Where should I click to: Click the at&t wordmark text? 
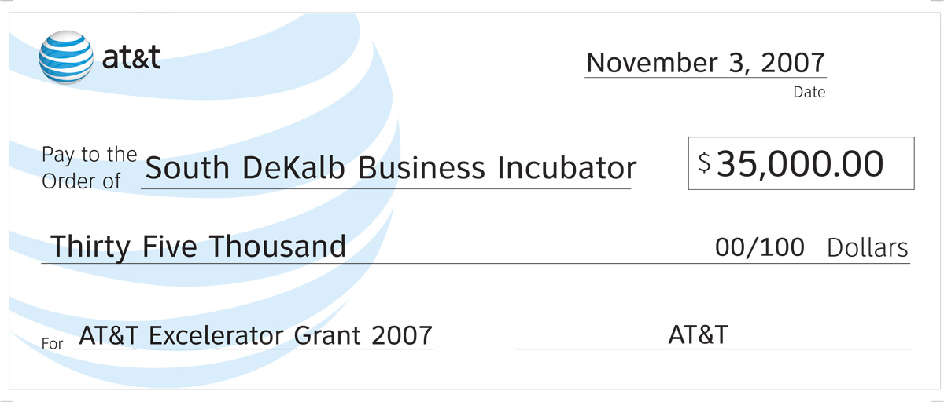pos(128,57)
